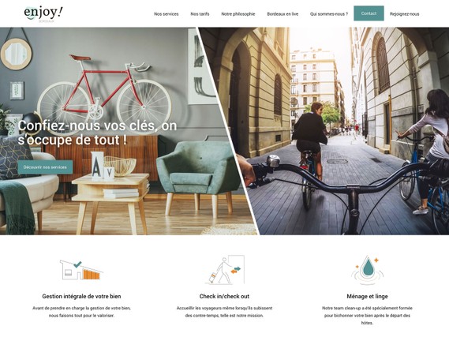Click the enjoy! Bordeaux logo

tap(43, 13)
